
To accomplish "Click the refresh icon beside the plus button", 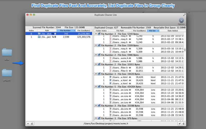I will coord(32,124).
